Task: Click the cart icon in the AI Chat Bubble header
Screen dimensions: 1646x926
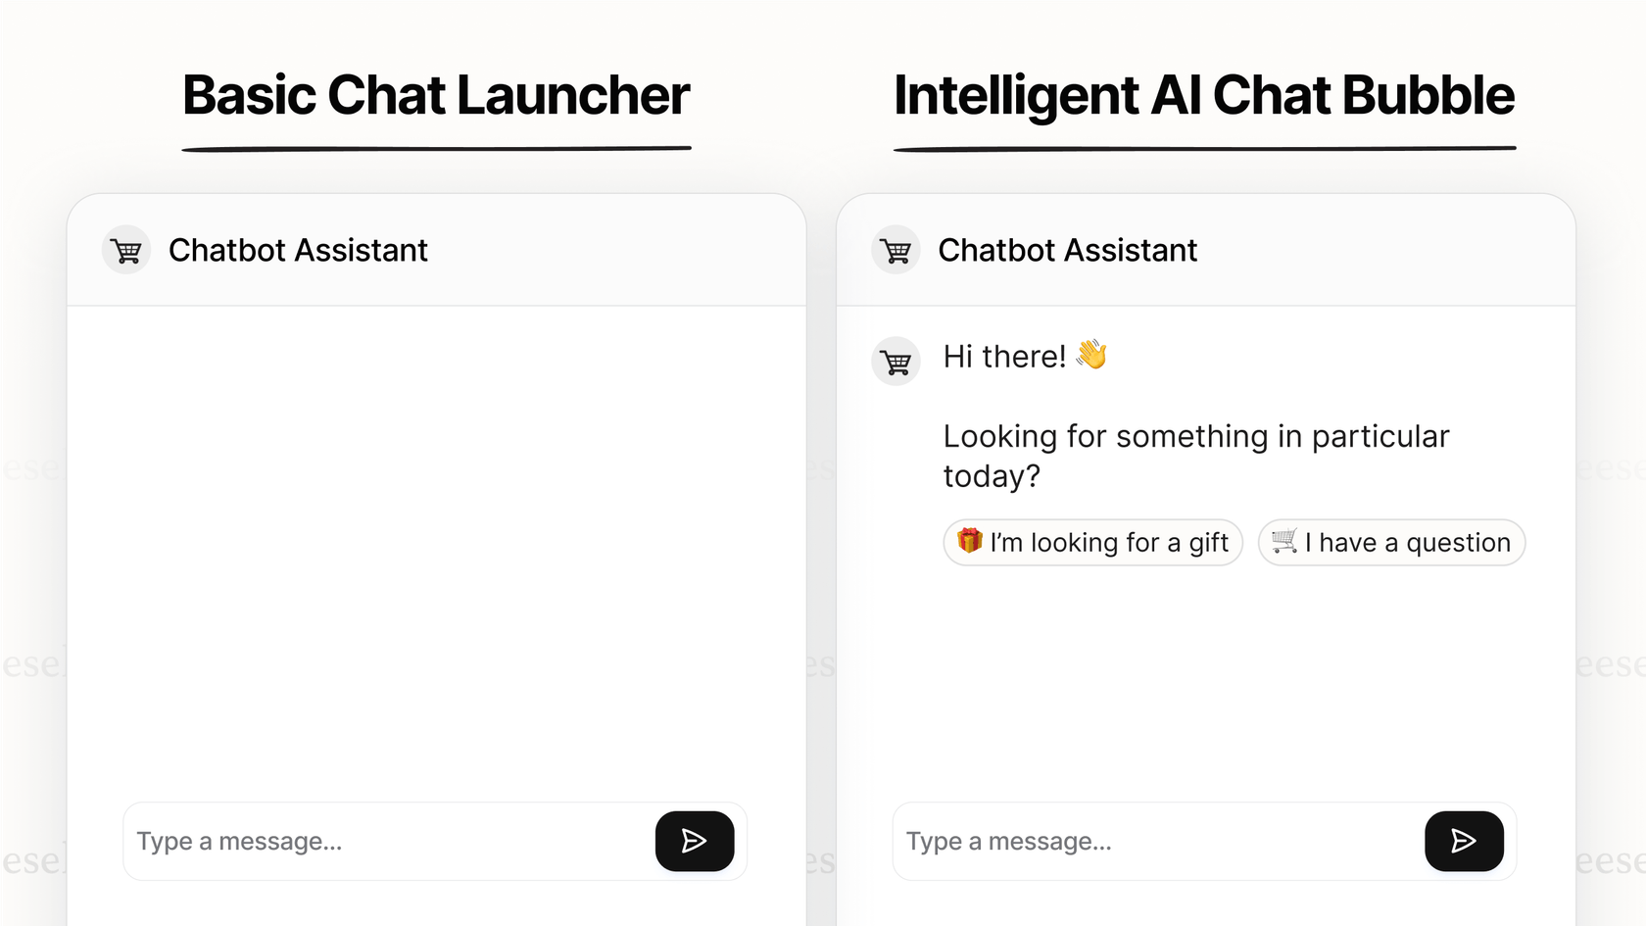Action: 896,250
